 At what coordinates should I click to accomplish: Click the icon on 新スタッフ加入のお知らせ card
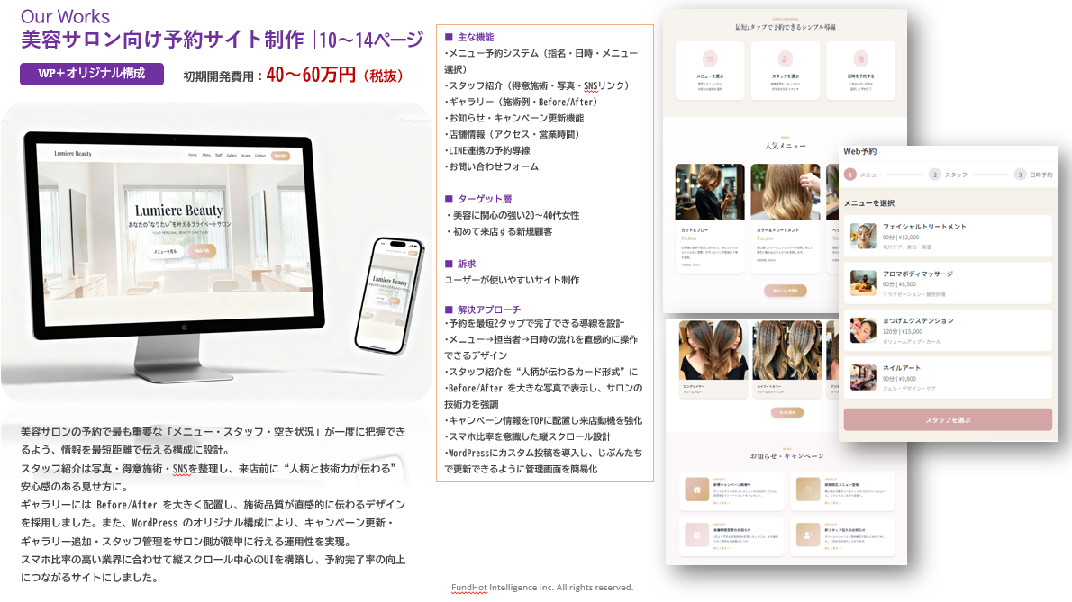[x=807, y=535]
